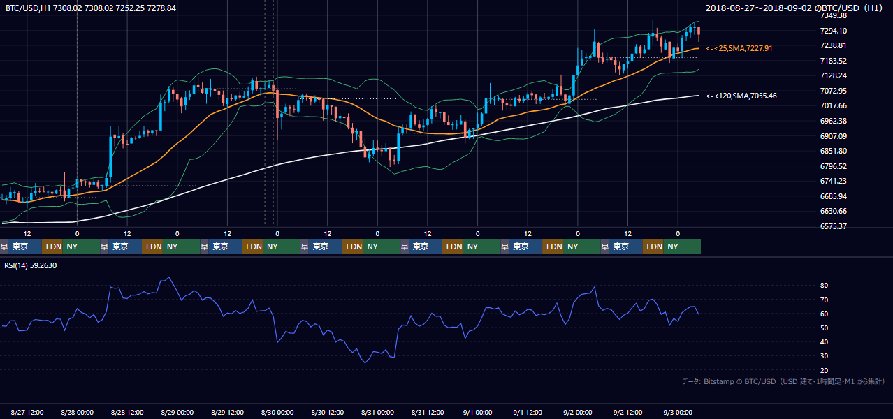Select the 9/1 00:00 time axis label
893x419 pixels.
tap(478, 412)
